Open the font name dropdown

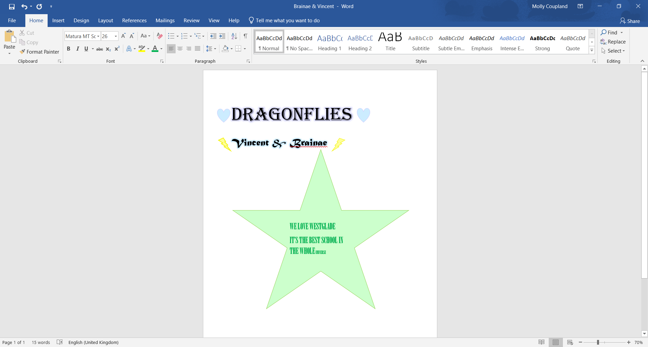point(98,36)
